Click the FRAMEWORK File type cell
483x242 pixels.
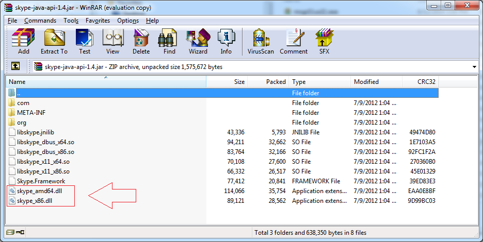pyautogui.click(x=316, y=181)
